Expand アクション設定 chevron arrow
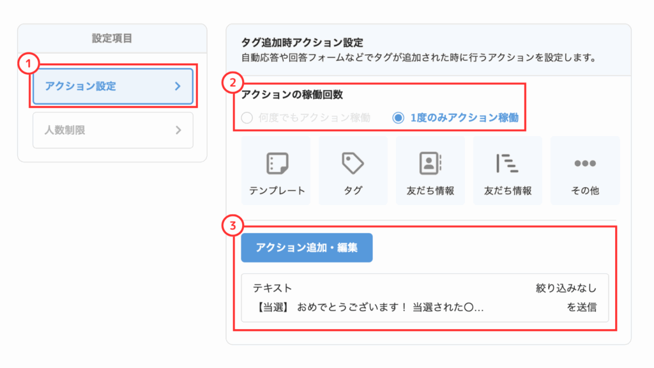The height and width of the screenshot is (368, 654). (178, 86)
